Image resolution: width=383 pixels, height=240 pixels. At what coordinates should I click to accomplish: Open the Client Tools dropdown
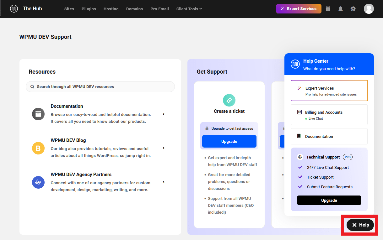coord(189,9)
